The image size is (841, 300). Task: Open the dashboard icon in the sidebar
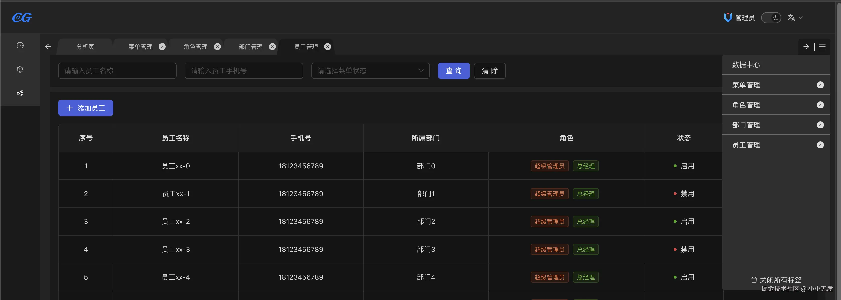[20, 45]
